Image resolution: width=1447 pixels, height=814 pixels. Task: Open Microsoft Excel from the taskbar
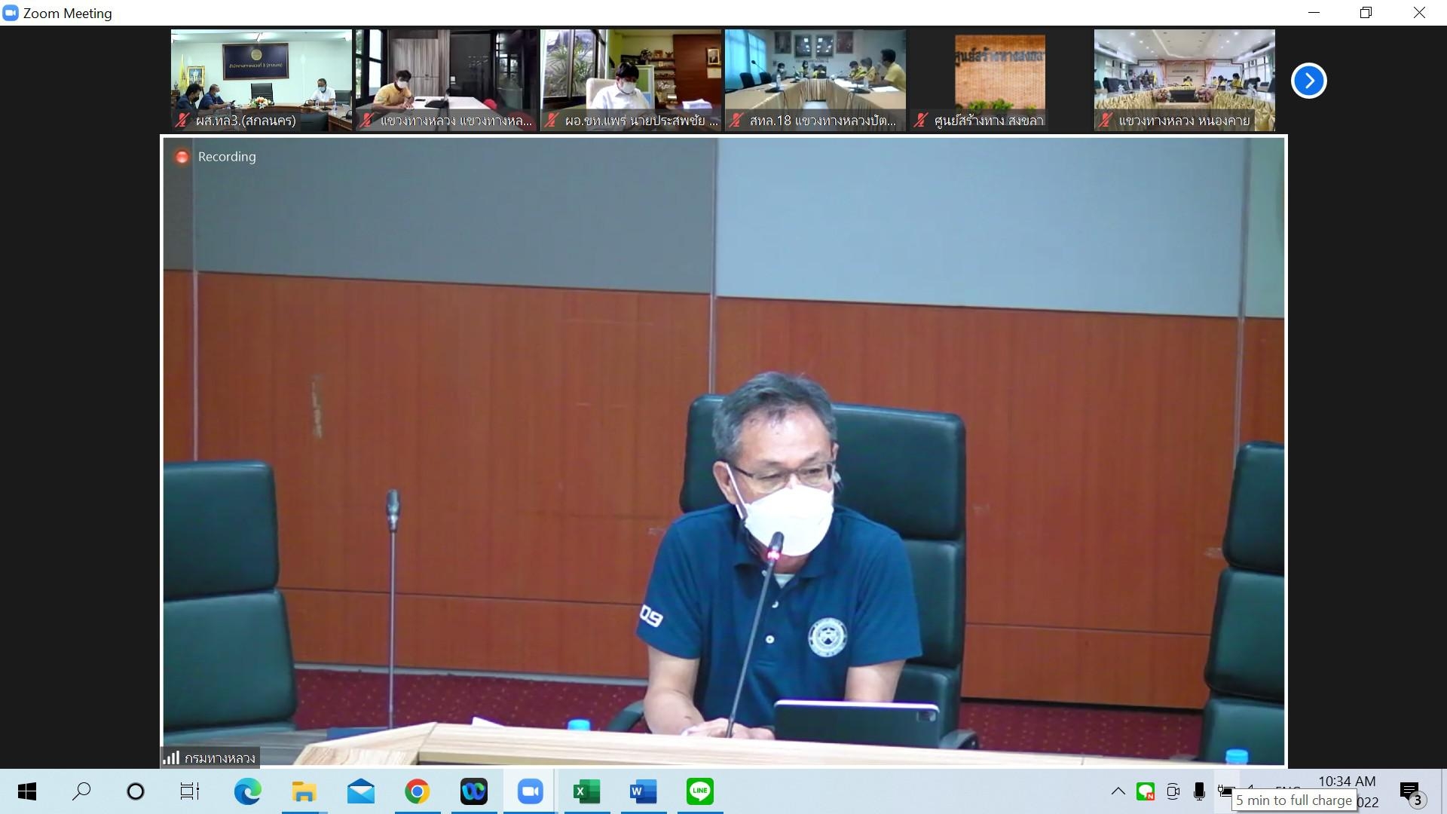tap(586, 791)
